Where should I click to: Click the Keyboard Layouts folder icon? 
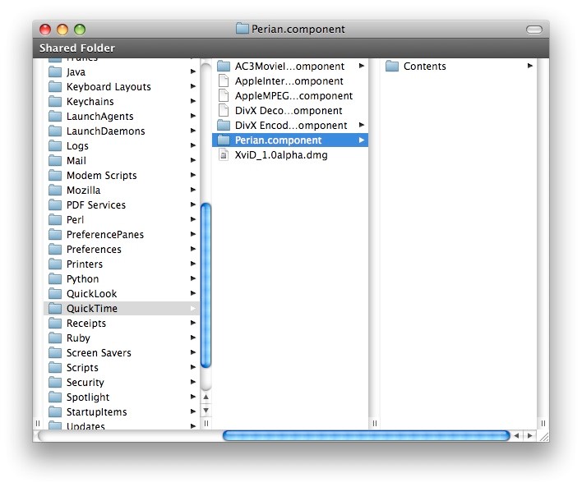(55, 86)
